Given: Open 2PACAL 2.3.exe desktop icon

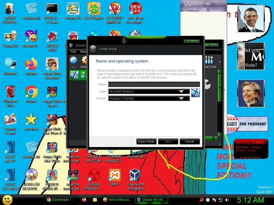Looking at the screenshot, I should (52, 13).
